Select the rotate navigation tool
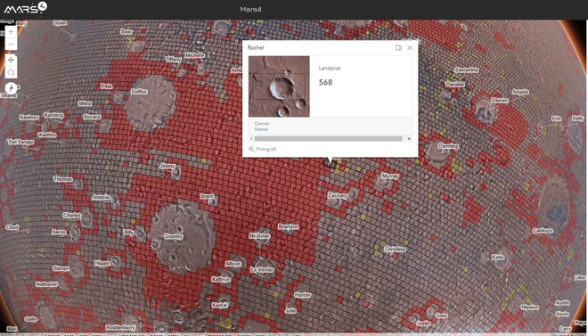Viewport: 588px width, 336px height. [x=11, y=72]
